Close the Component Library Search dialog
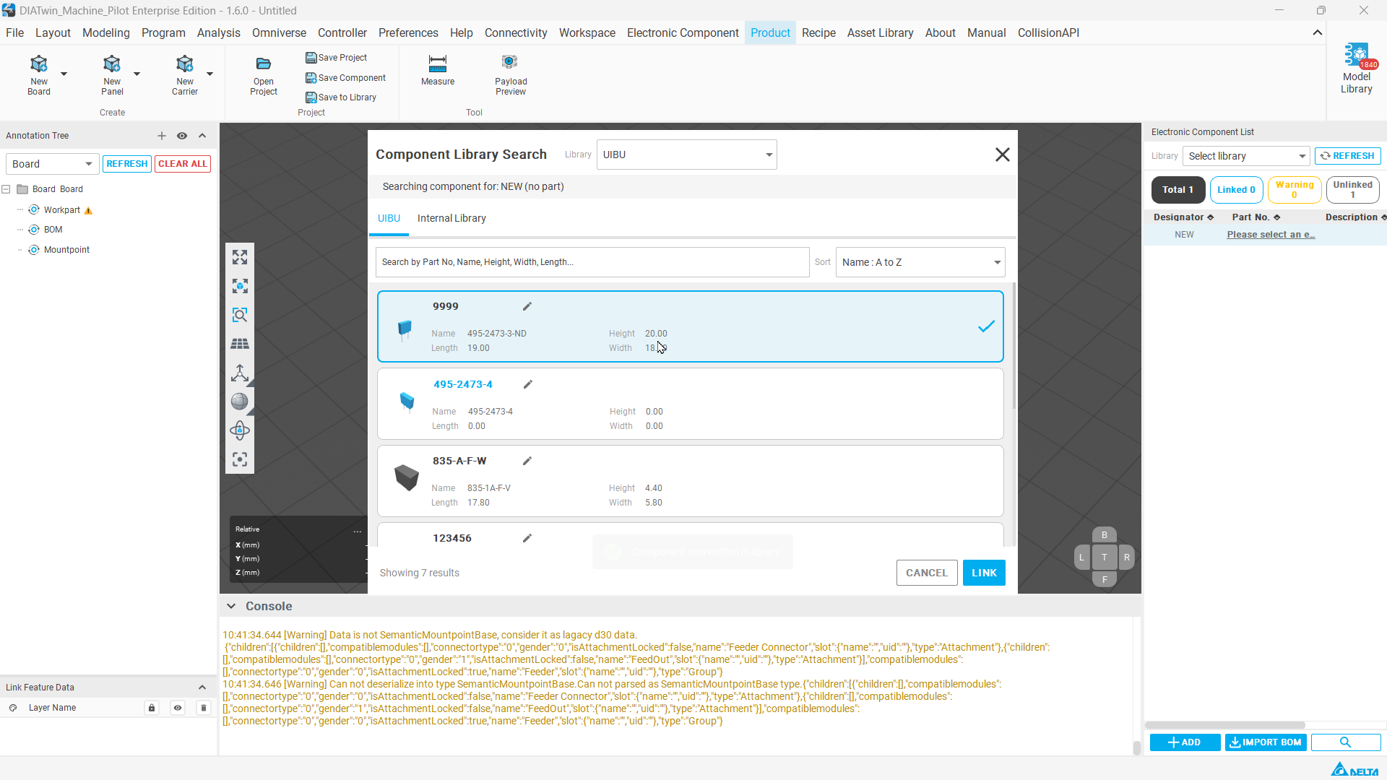The width and height of the screenshot is (1387, 780). coord(1002,155)
